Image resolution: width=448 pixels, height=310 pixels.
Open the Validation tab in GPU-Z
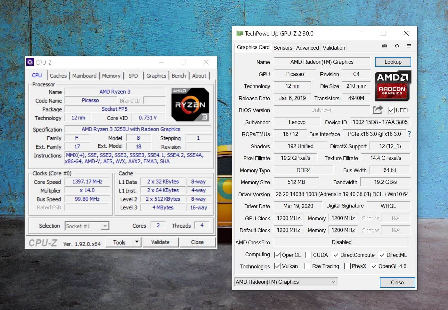coord(334,48)
